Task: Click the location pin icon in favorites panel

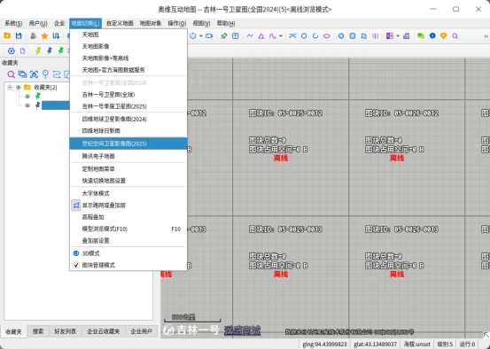Action: tap(45, 74)
